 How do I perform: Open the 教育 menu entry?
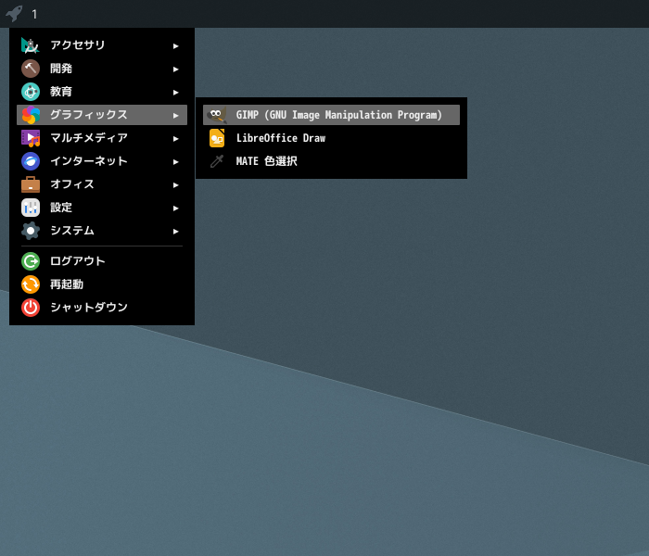[x=102, y=92]
